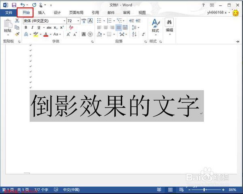This screenshot has height=194, width=243.
Task: Open the 样式 (Styles) gallery button
Action: pyautogui.click(x=156, y=27)
